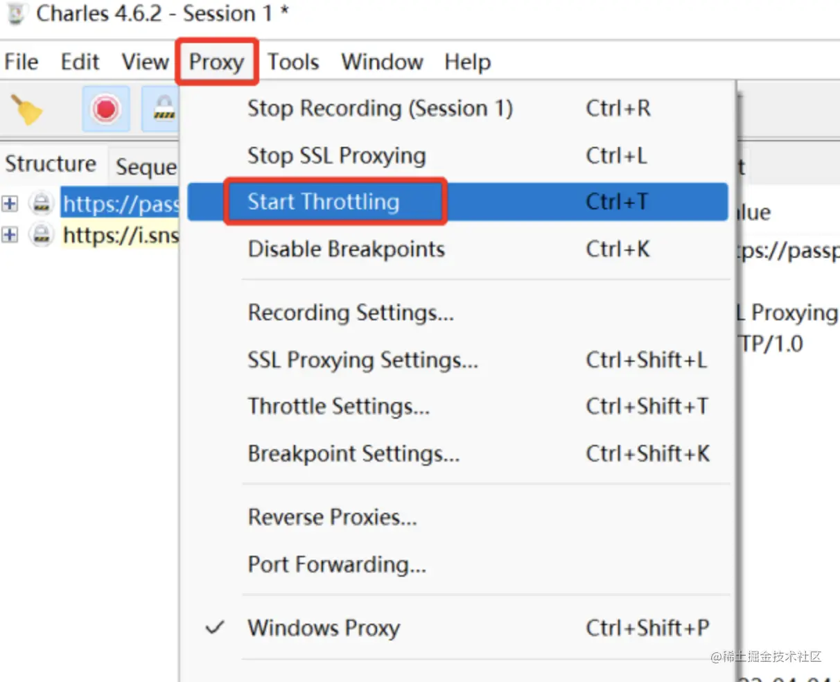Screen dimensions: 840x682
Task: Choose Stop Recording (Session 1)
Action: coord(457,109)
